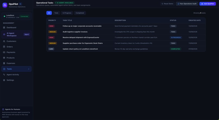Image resolution: width=219 pixels, height=120 pixels.
Task: Click the Dashboard grid icon in sidebar
Action: point(4,28)
